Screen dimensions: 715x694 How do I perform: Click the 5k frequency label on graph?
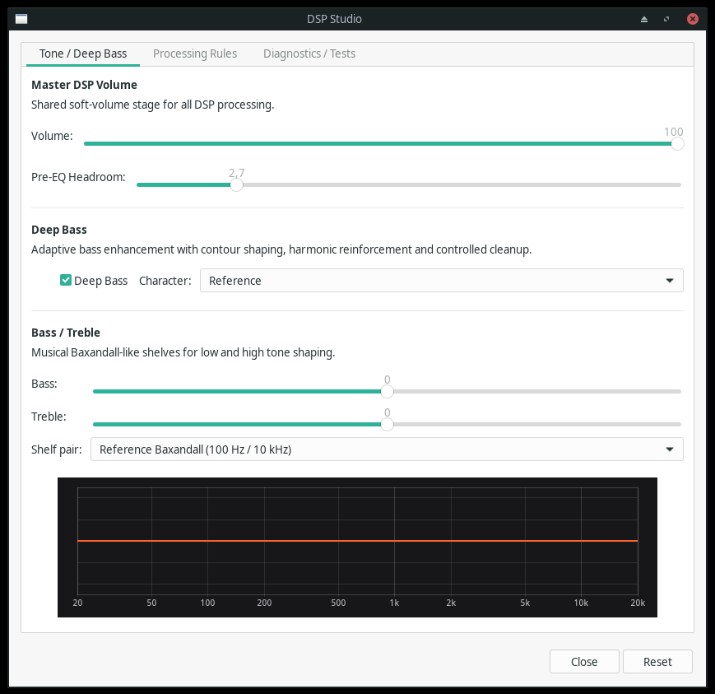tap(525, 603)
